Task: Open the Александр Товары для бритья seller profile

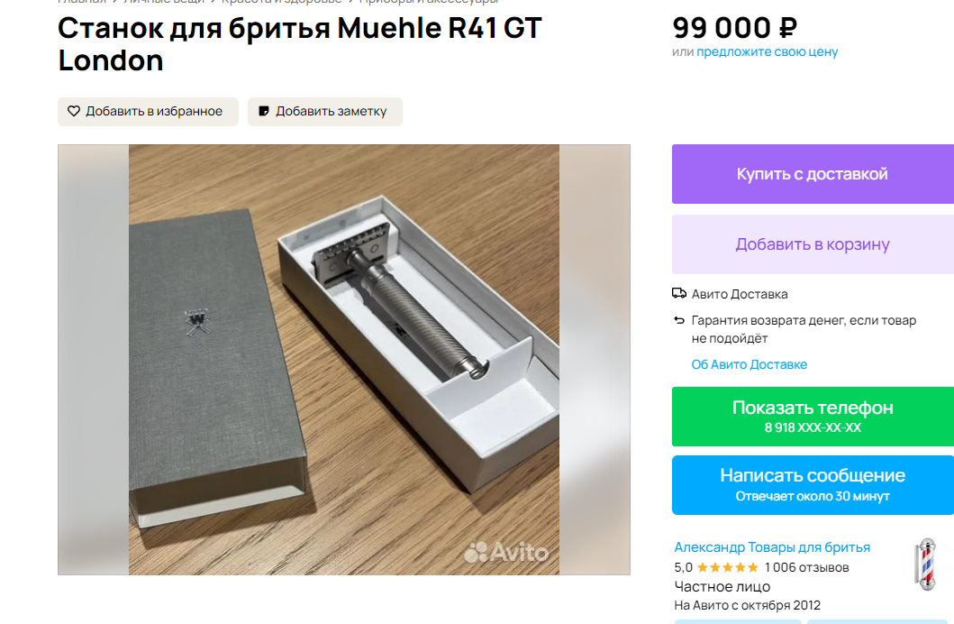Action: point(772,547)
